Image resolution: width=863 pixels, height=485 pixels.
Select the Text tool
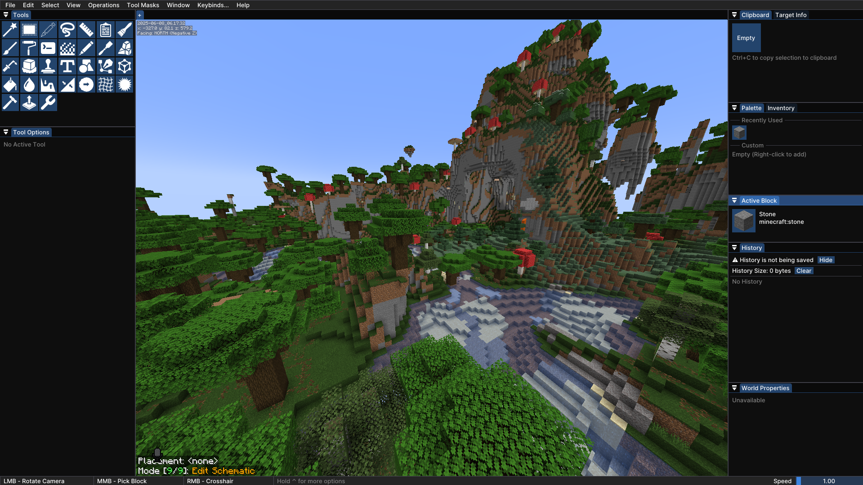67,66
